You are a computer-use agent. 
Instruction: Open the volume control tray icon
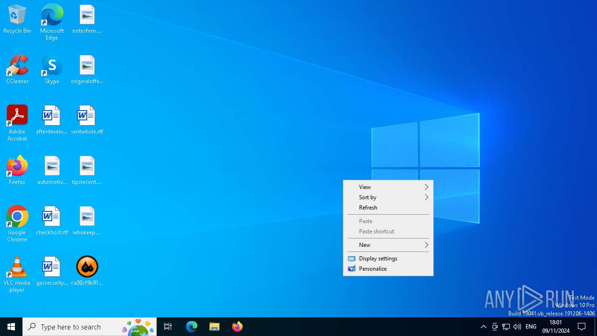click(x=517, y=327)
